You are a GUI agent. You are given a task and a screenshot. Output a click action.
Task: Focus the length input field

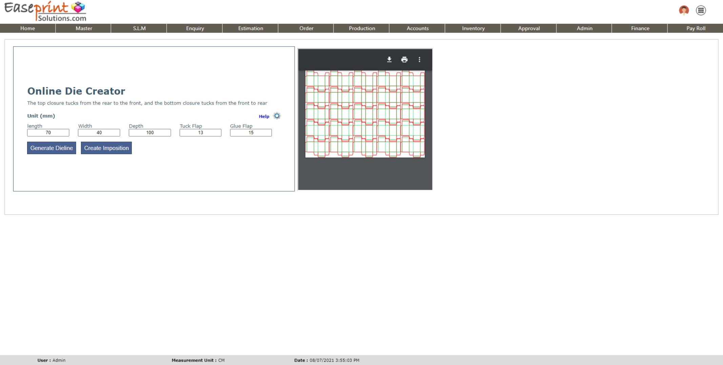tap(48, 133)
